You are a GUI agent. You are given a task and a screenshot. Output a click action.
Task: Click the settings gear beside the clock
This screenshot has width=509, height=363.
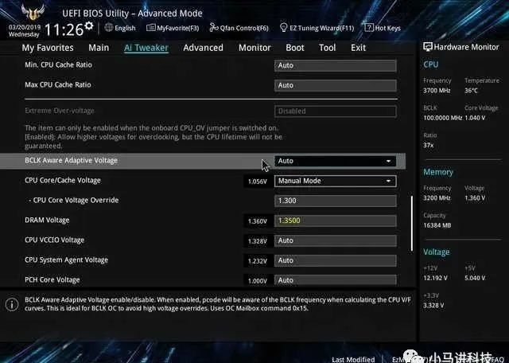point(88,25)
